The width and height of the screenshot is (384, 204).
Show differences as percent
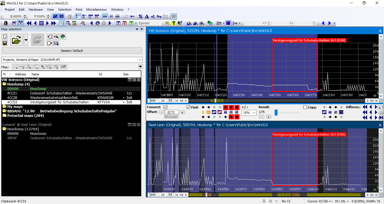(140, 16)
